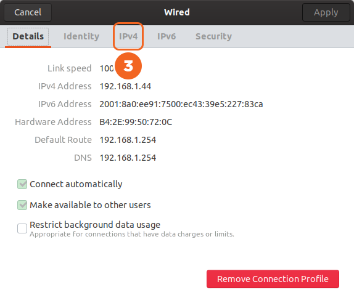
Task: Click the Cancel button
Action: [28, 12]
